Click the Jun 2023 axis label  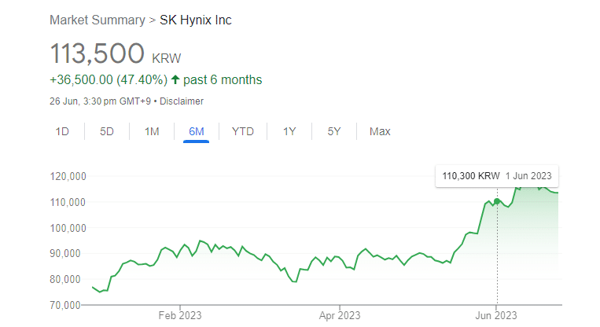coord(496,315)
